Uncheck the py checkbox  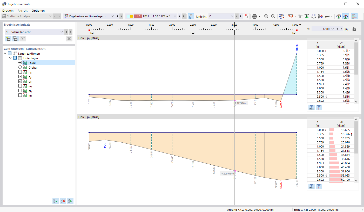pos(20,77)
